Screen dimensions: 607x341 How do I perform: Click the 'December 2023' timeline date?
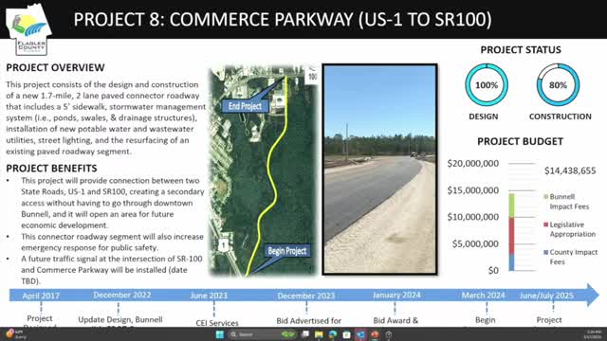click(x=305, y=296)
